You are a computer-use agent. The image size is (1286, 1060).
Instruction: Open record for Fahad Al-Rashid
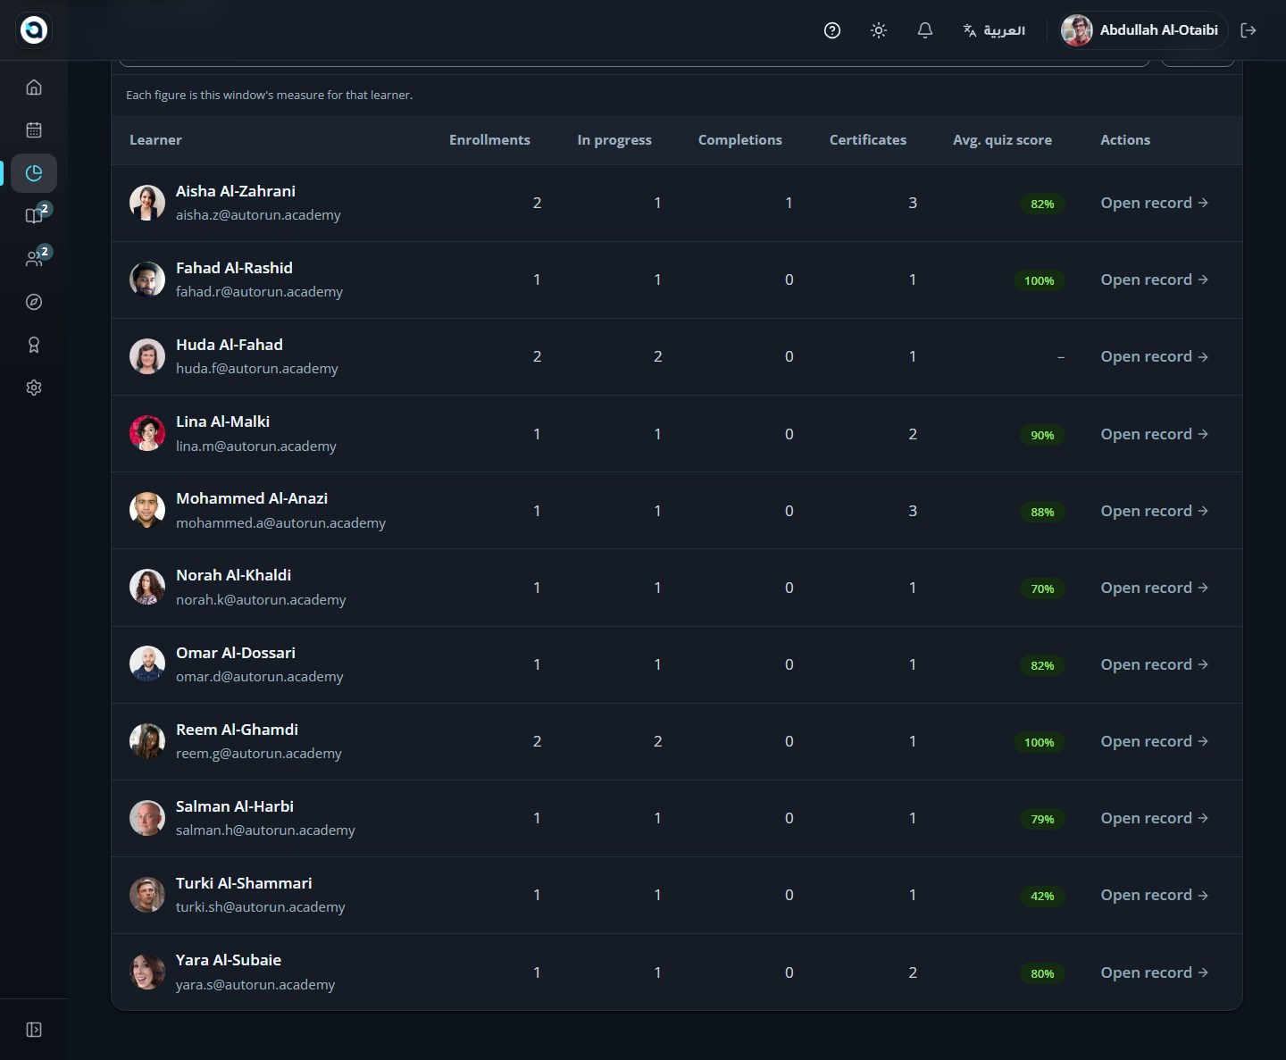1154,280
